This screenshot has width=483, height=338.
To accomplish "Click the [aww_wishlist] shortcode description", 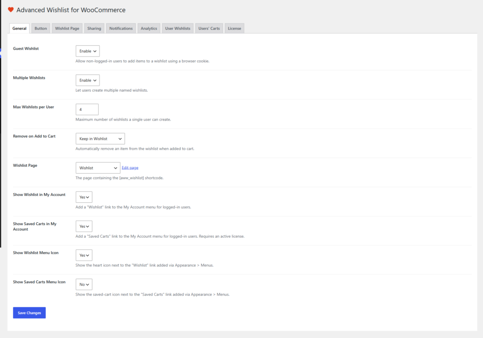I will [x=119, y=178].
